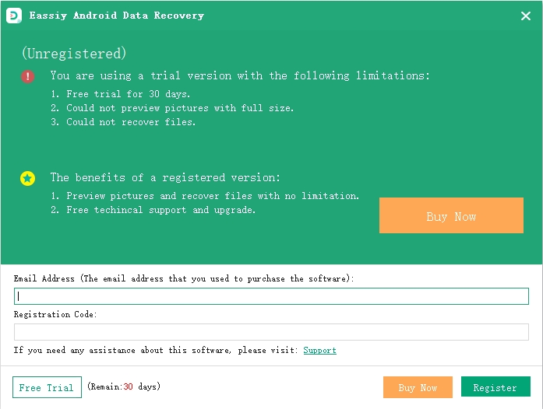
Task: Click "Could not recover files." limitation
Action: [x=123, y=122]
